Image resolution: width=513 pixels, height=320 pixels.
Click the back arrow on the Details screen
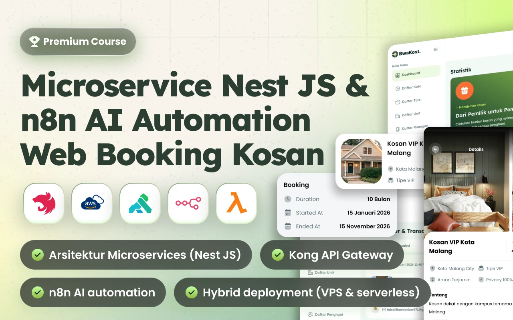click(x=434, y=149)
